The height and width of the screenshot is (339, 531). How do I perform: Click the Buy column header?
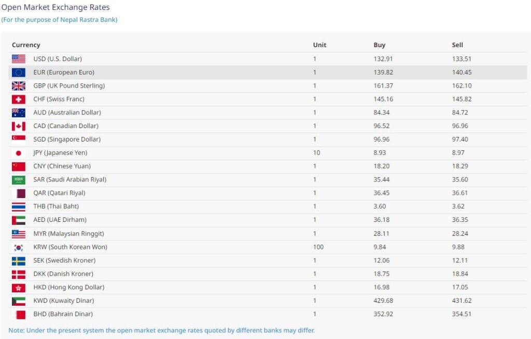[380, 45]
